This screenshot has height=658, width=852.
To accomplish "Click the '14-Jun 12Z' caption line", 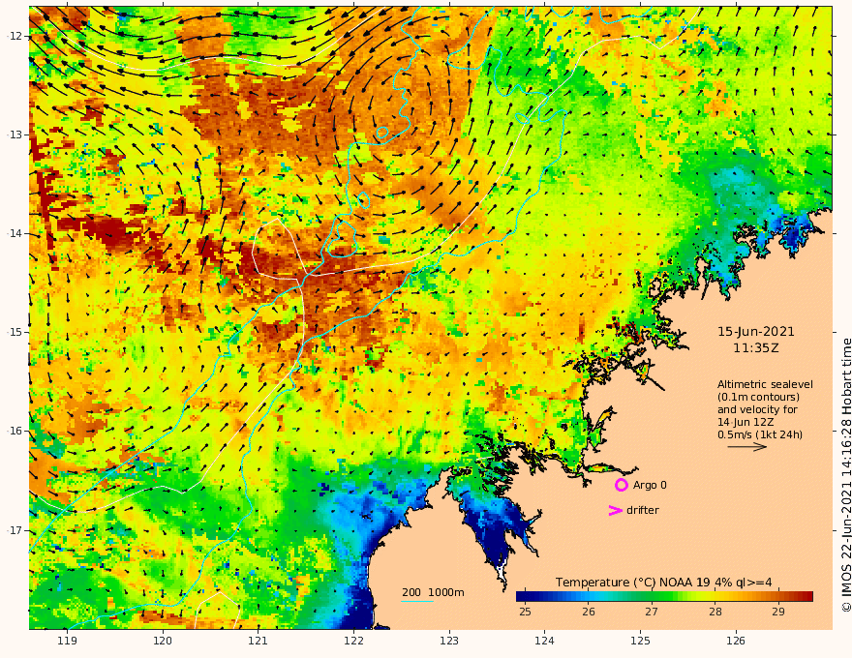I will click(745, 422).
